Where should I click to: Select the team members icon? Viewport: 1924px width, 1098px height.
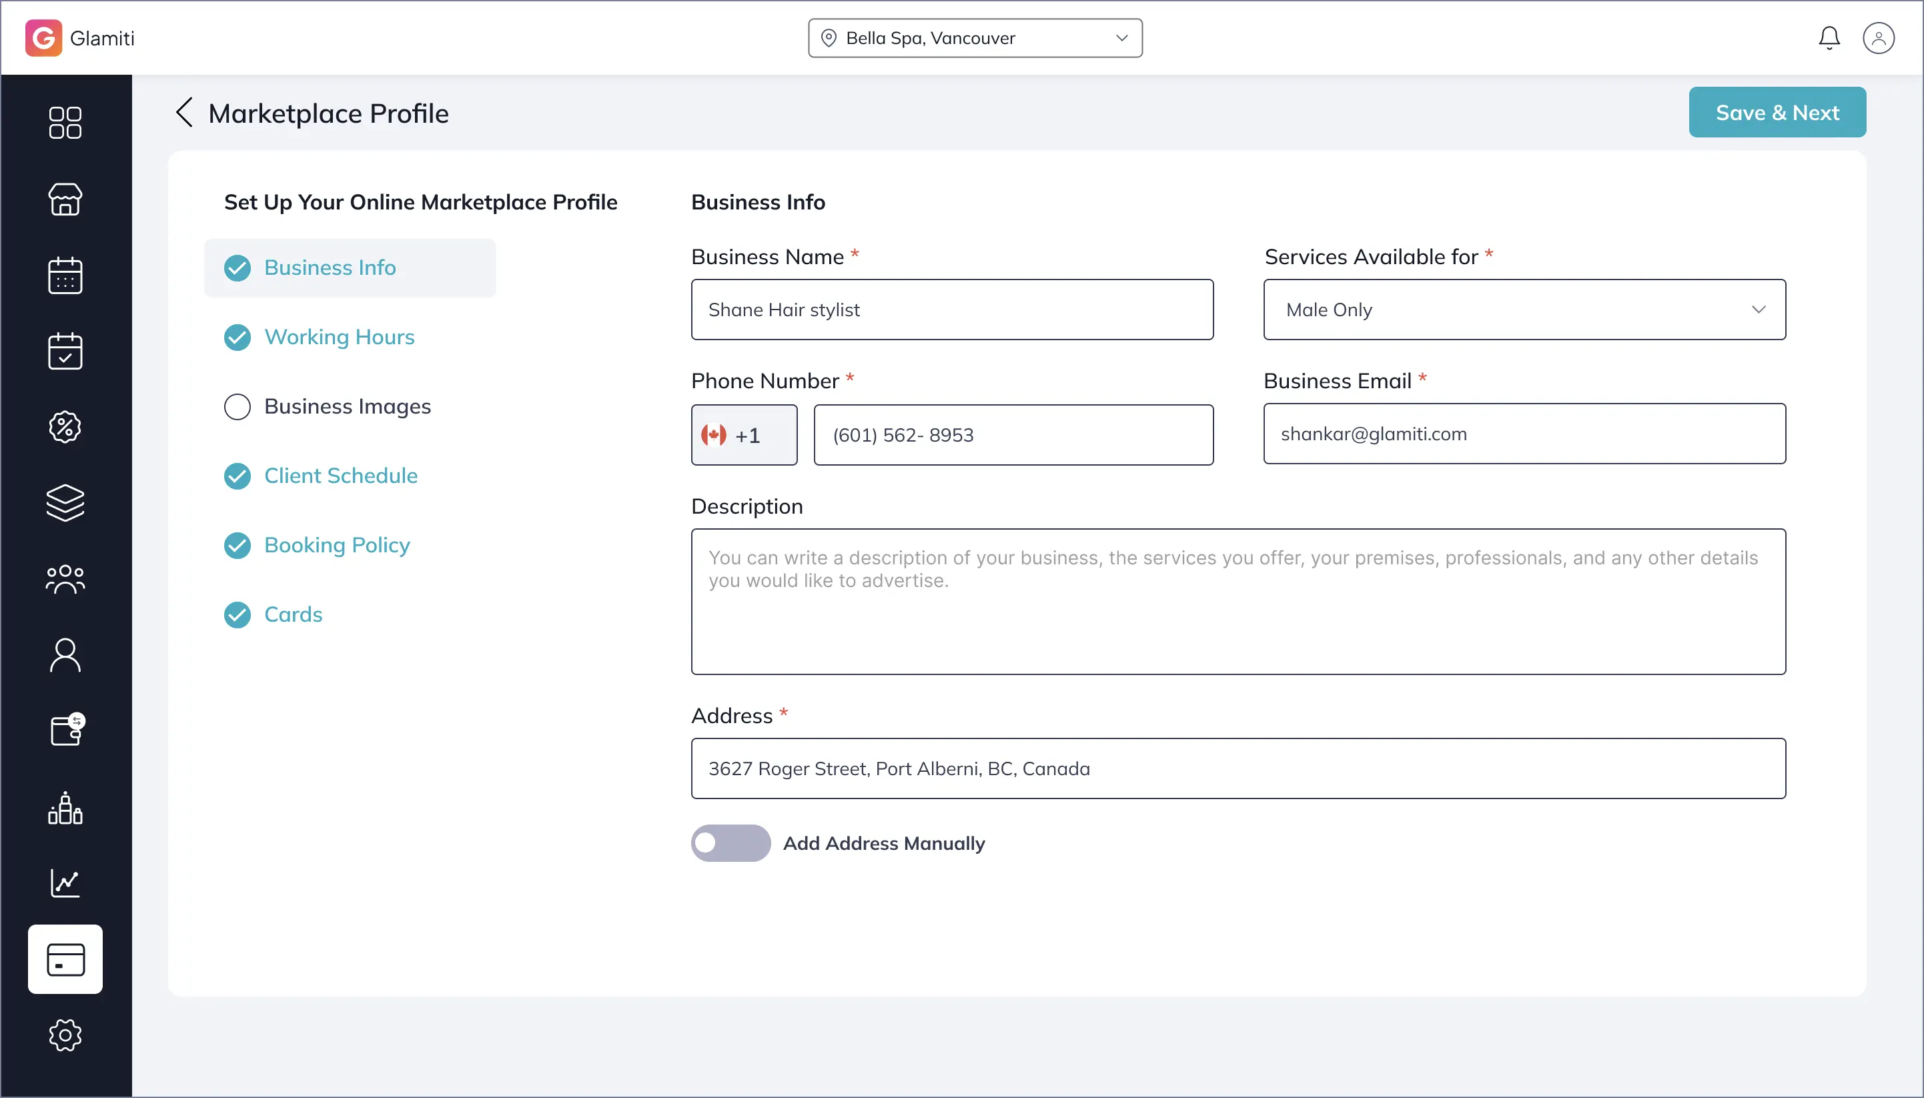pos(64,578)
